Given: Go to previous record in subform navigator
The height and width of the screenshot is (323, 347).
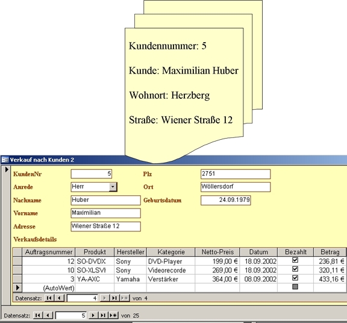Looking at the screenshot, I should pyautogui.click(x=59, y=298).
